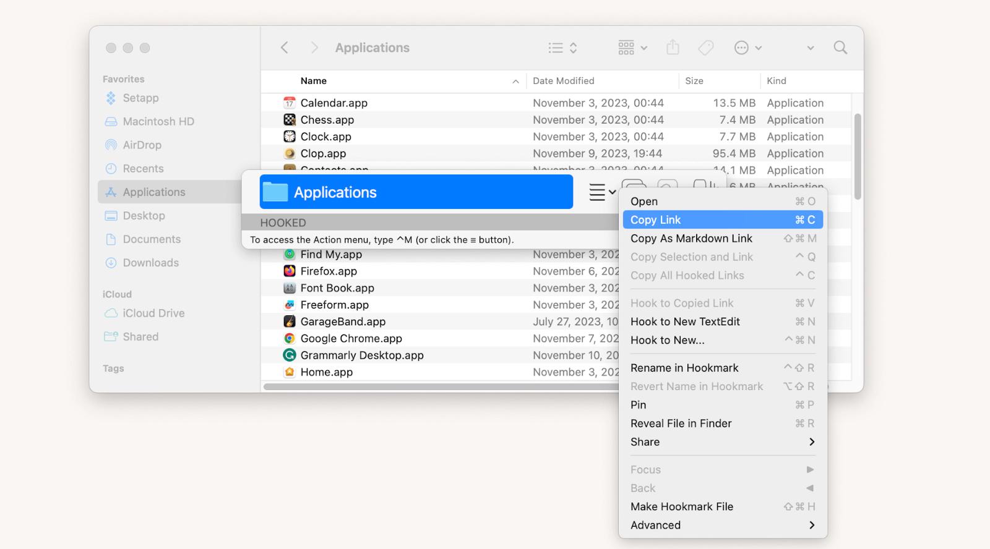Go back with the Finder back arrow
Screen dimensions: 990x549
[284, 48]
